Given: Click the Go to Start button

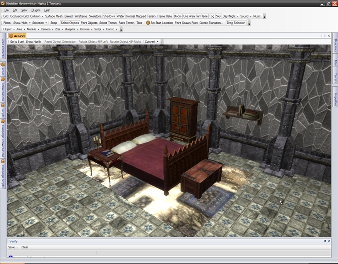Looking at the screenshot, I should tap(17, 42).
